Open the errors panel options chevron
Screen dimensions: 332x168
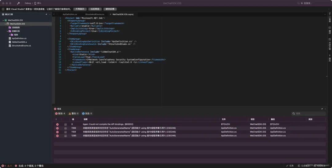pos(326,109)
